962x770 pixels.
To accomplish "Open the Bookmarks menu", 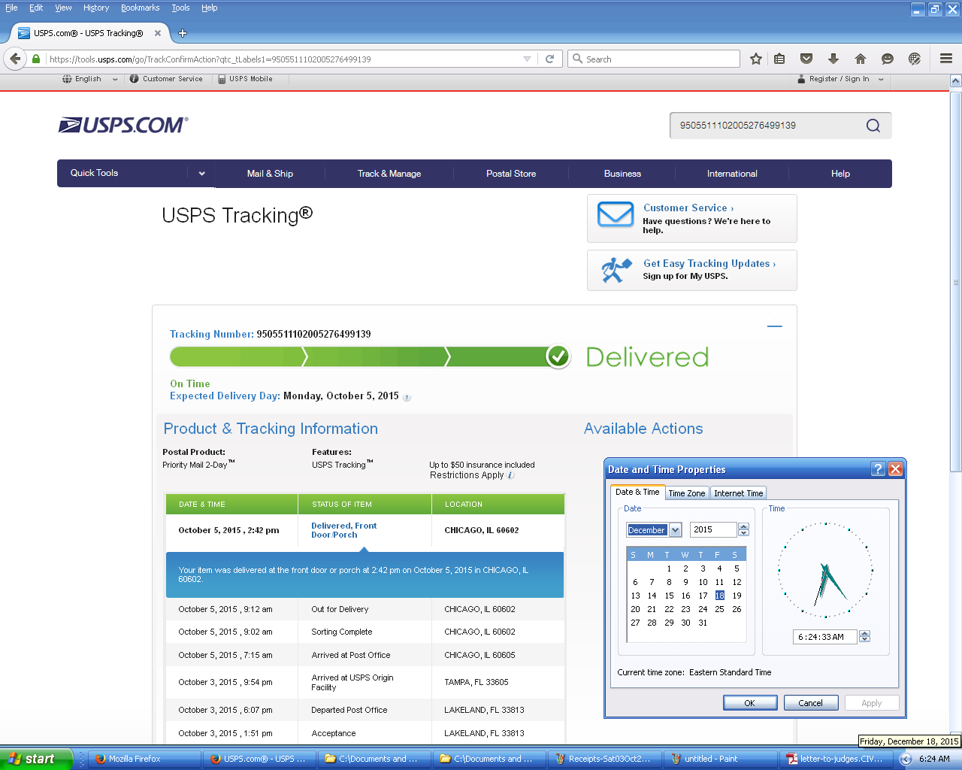I will tap(140, 8).
